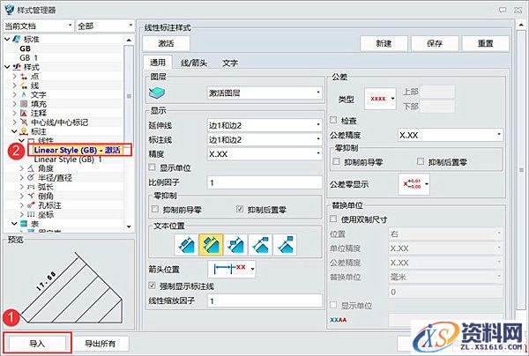Viewport: 529px width, 356px height.
Task: Open the tolerance 类型 dropdown
Action: tap(380, 99)
